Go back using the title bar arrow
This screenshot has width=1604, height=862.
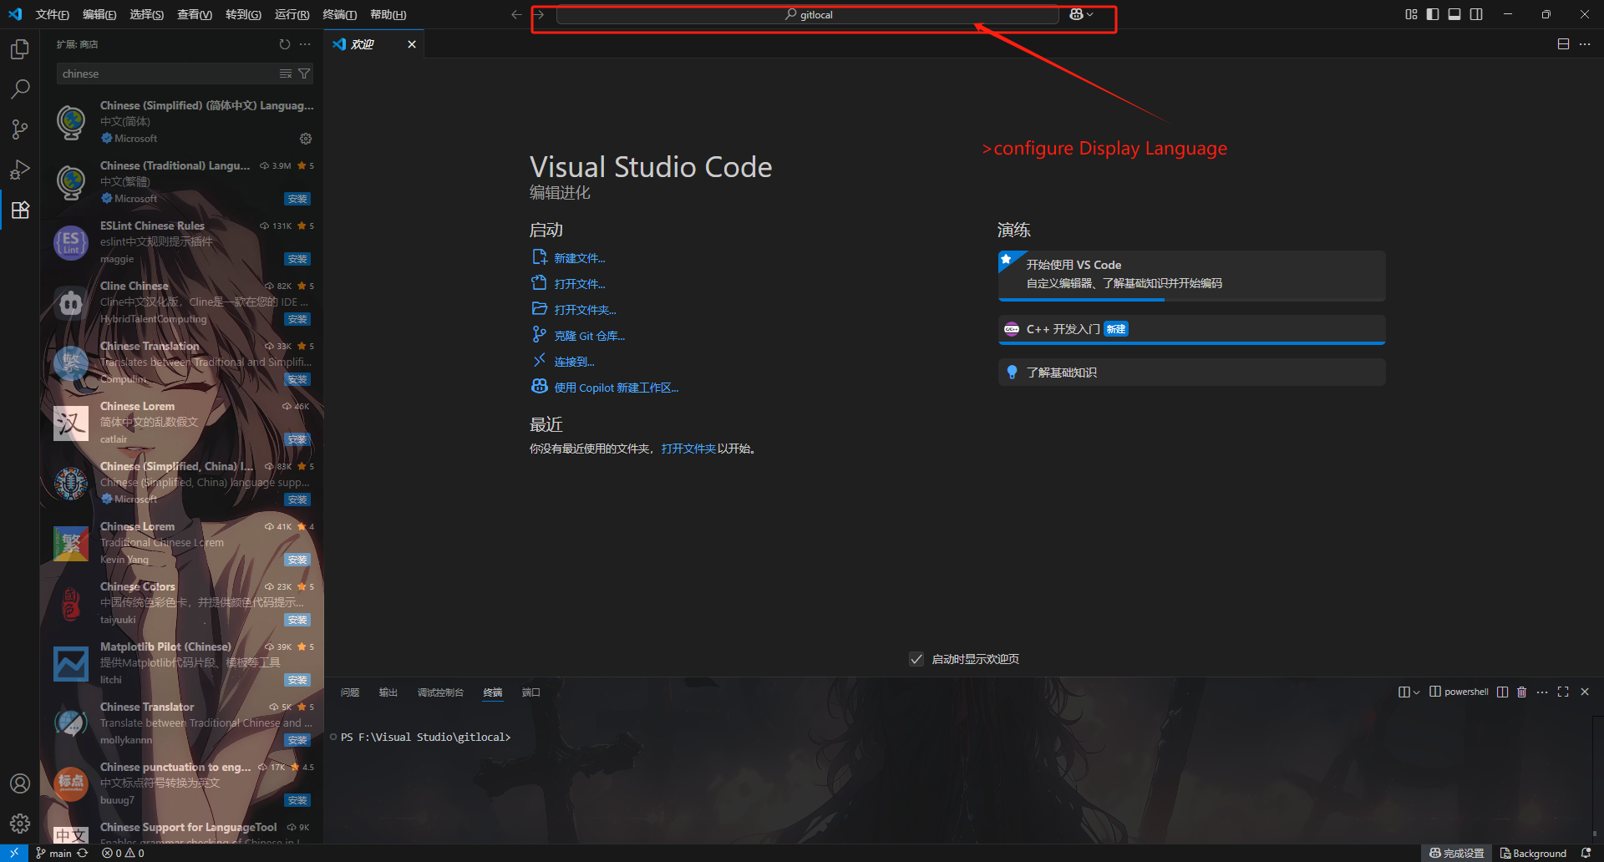click(516, 14)
